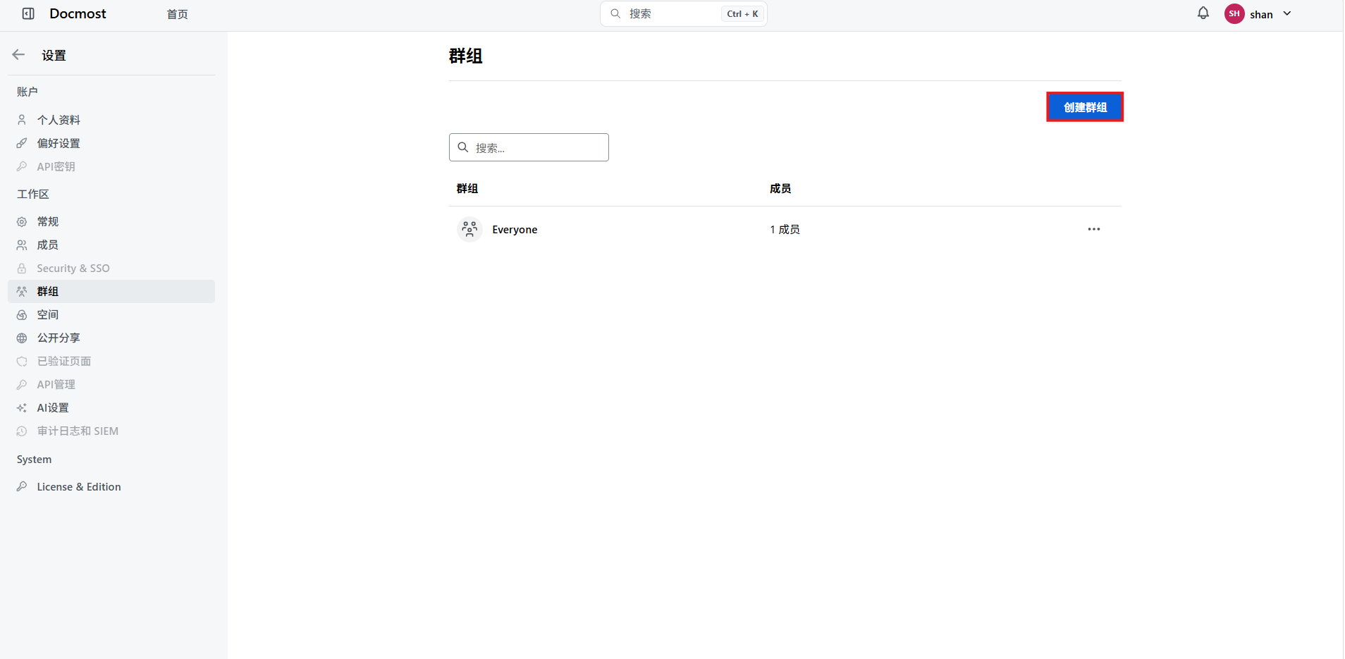The height and width of the screenshot is (659, 1345).
Task: Click the 1 成员 cell
Action: [x=785, y=229]
